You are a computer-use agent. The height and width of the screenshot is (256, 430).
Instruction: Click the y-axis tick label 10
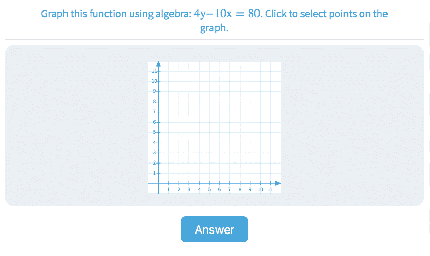pos(154,81)
